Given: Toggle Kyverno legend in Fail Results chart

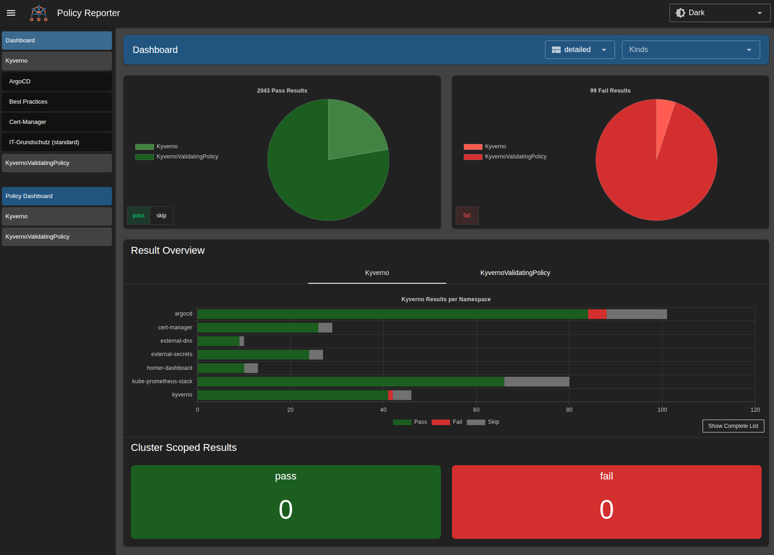Looking at the screenshot, I should pos(485,146).
